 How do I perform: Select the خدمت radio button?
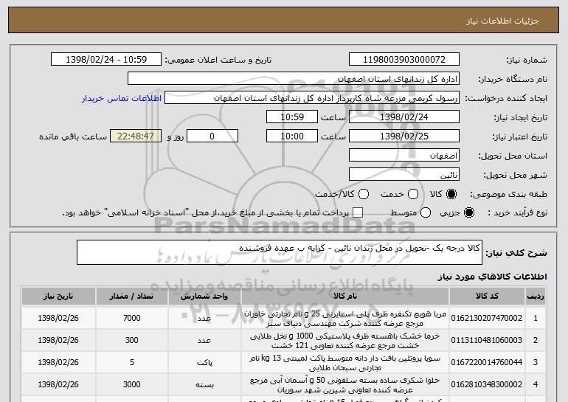(413, 195)
